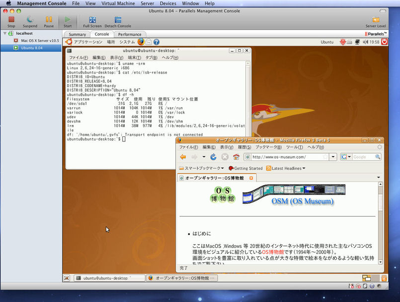
Task: Open the Apple menu
Action: (x=8, y=3)
